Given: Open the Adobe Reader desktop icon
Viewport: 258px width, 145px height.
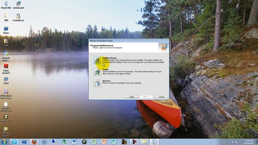Looking at the screenshot, I should 6,68.
